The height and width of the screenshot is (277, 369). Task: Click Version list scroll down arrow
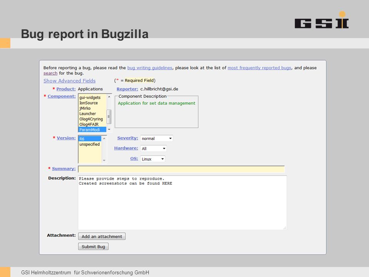coord(104,160)
